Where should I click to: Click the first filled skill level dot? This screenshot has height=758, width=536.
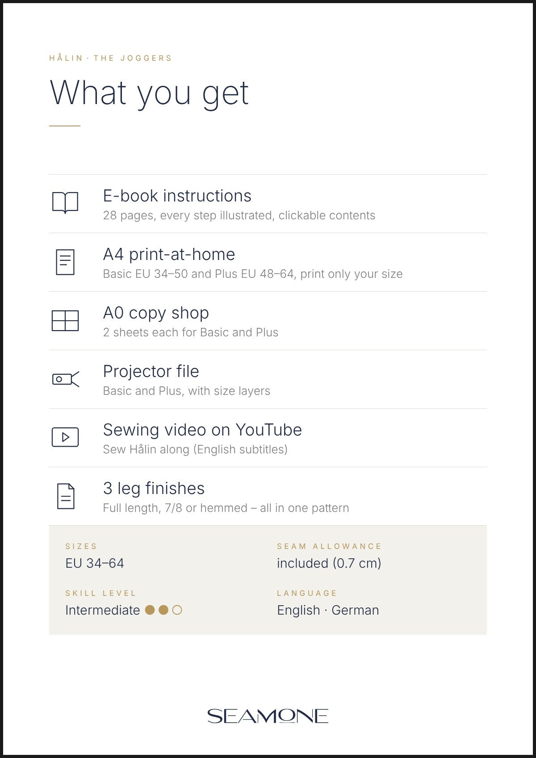(x=150, y=610)
